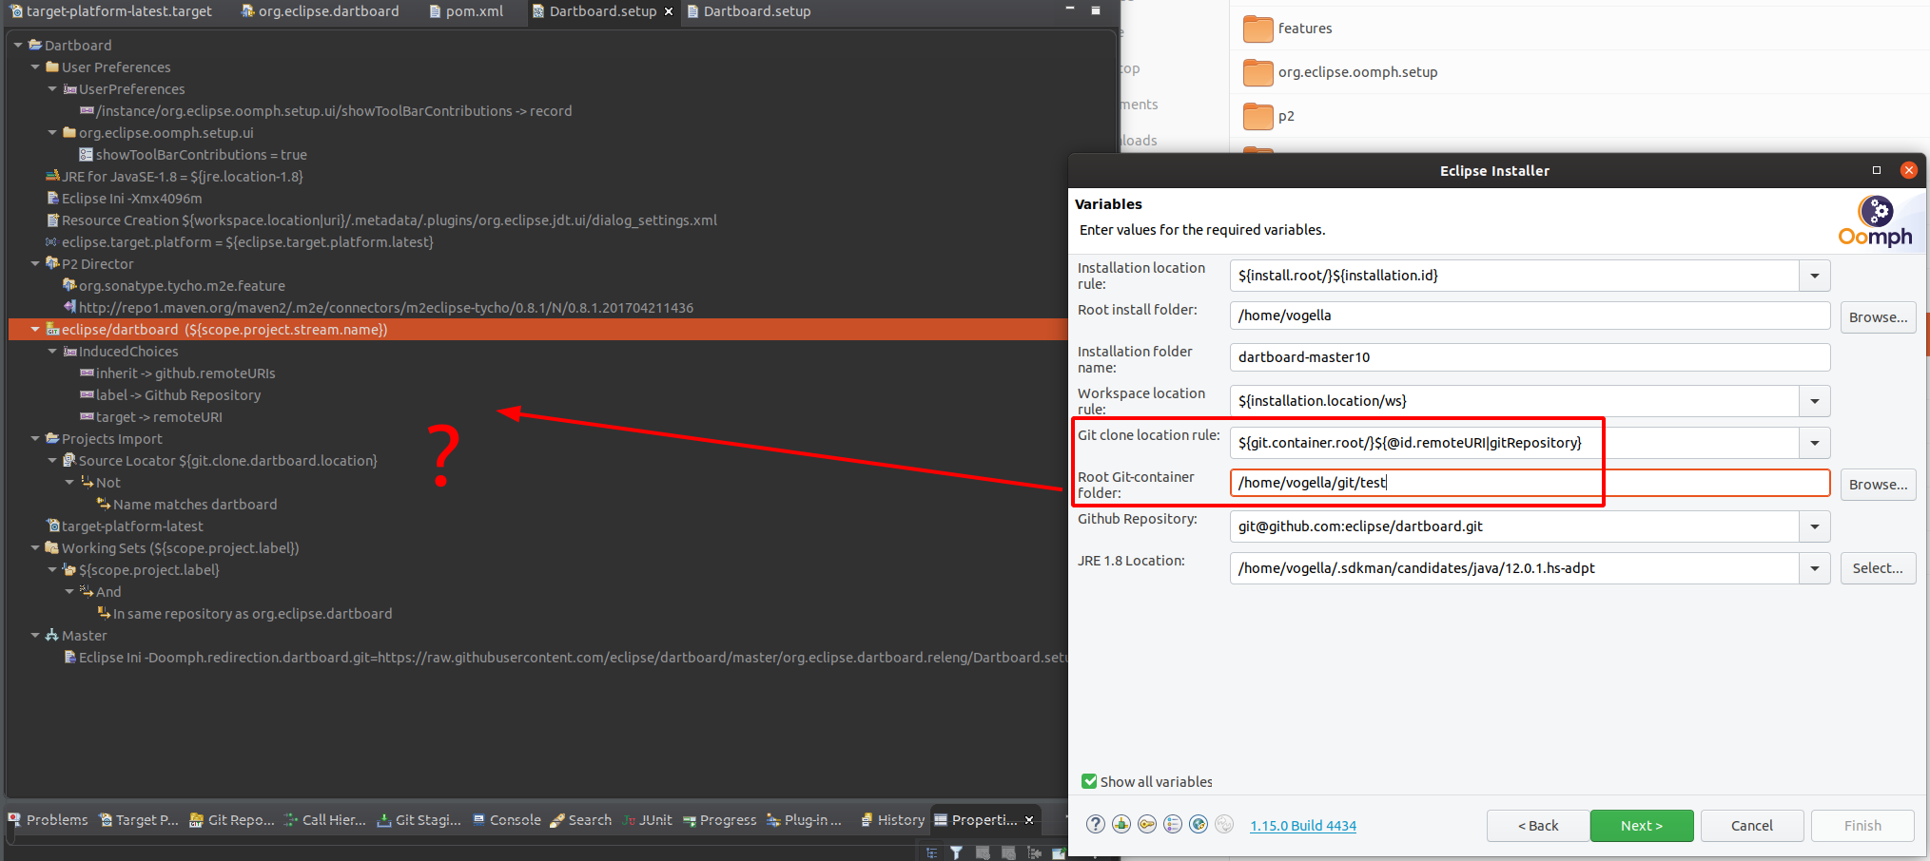The image size is (1930, 861).
Task: Collapse the Source Locator tree node
Action: coord(52,460)
